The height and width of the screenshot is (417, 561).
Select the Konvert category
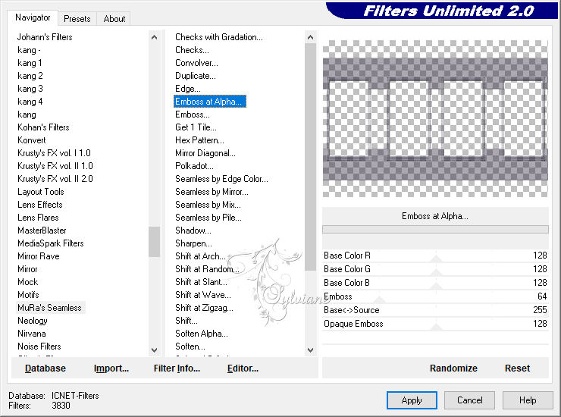click(x=32, y=140)
